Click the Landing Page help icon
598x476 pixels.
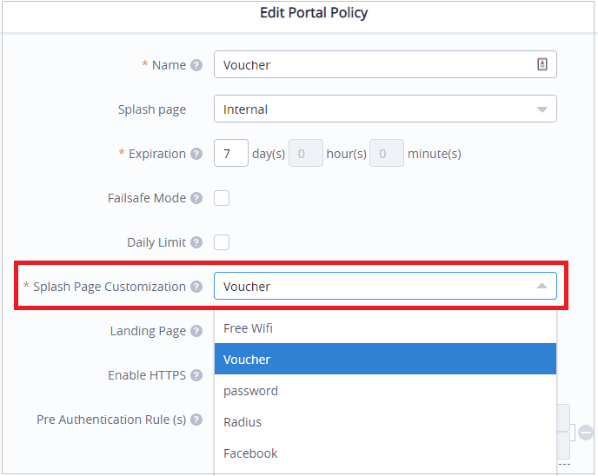[x=196, y=331]
